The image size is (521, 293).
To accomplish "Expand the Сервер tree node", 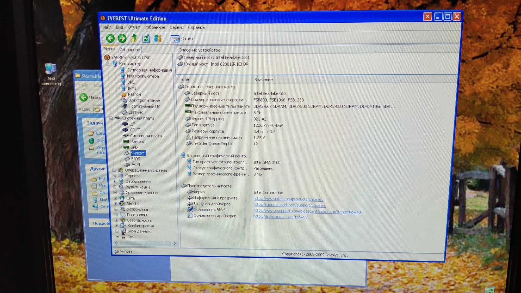I will pos(114,176).
